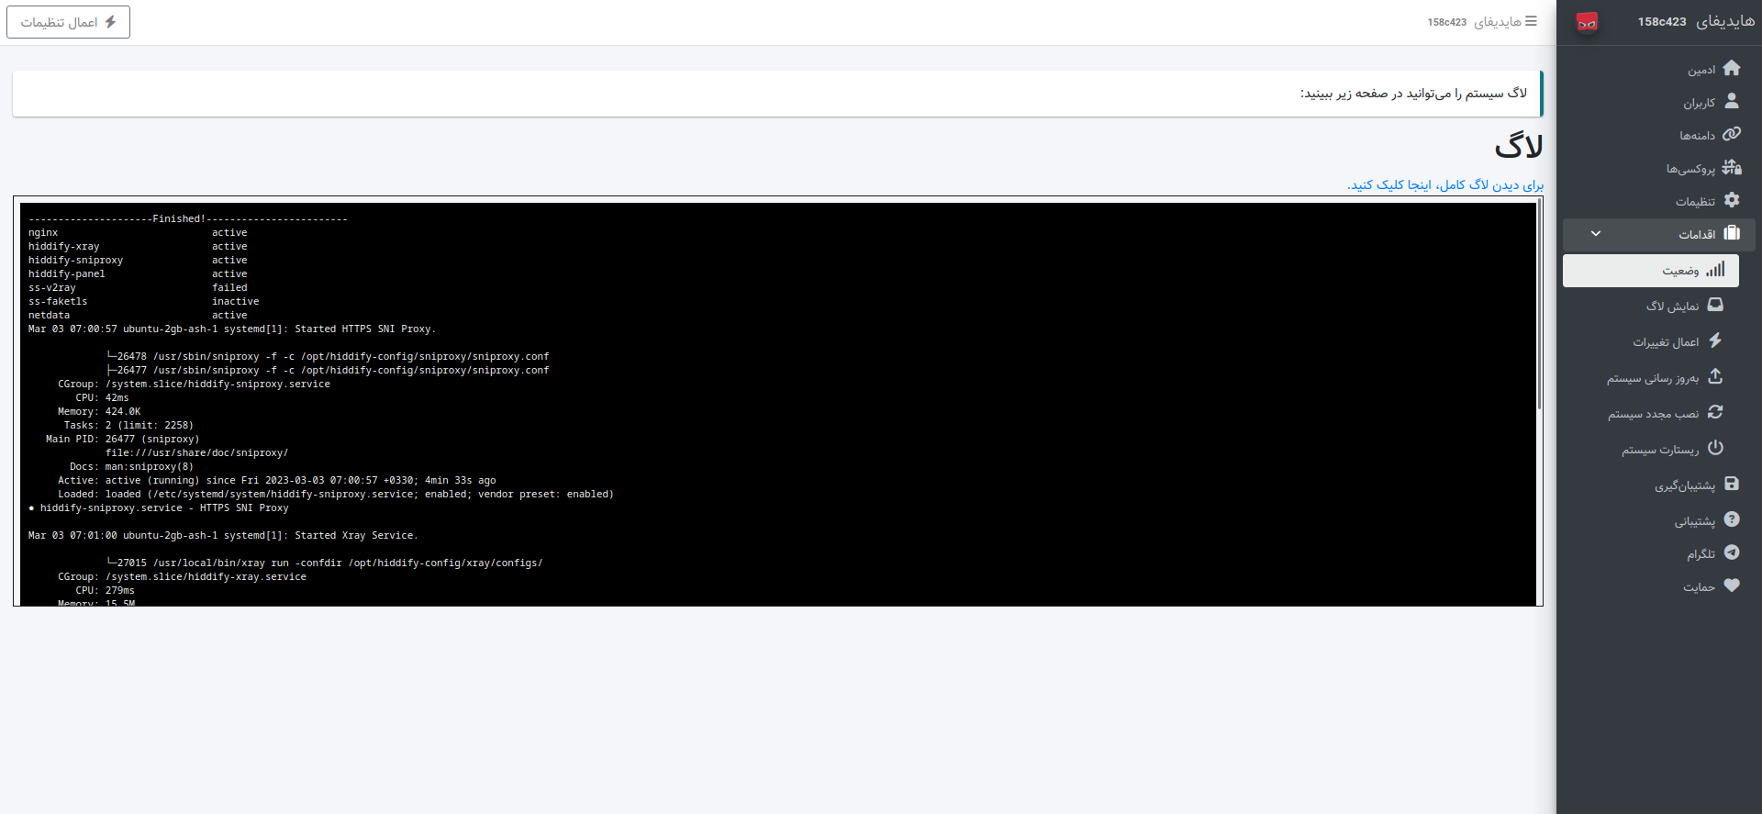Image resolution: width=1762 pixels, height=814 pixels.
Task: Click the Status (وضعیت) signal bars icon
Action: click(x=1715, y=270)
